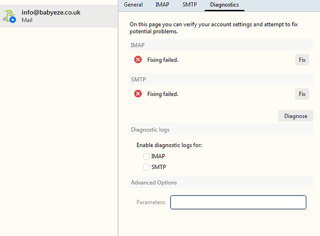Enable diagnostic logs for SMTP

(147, 167)
